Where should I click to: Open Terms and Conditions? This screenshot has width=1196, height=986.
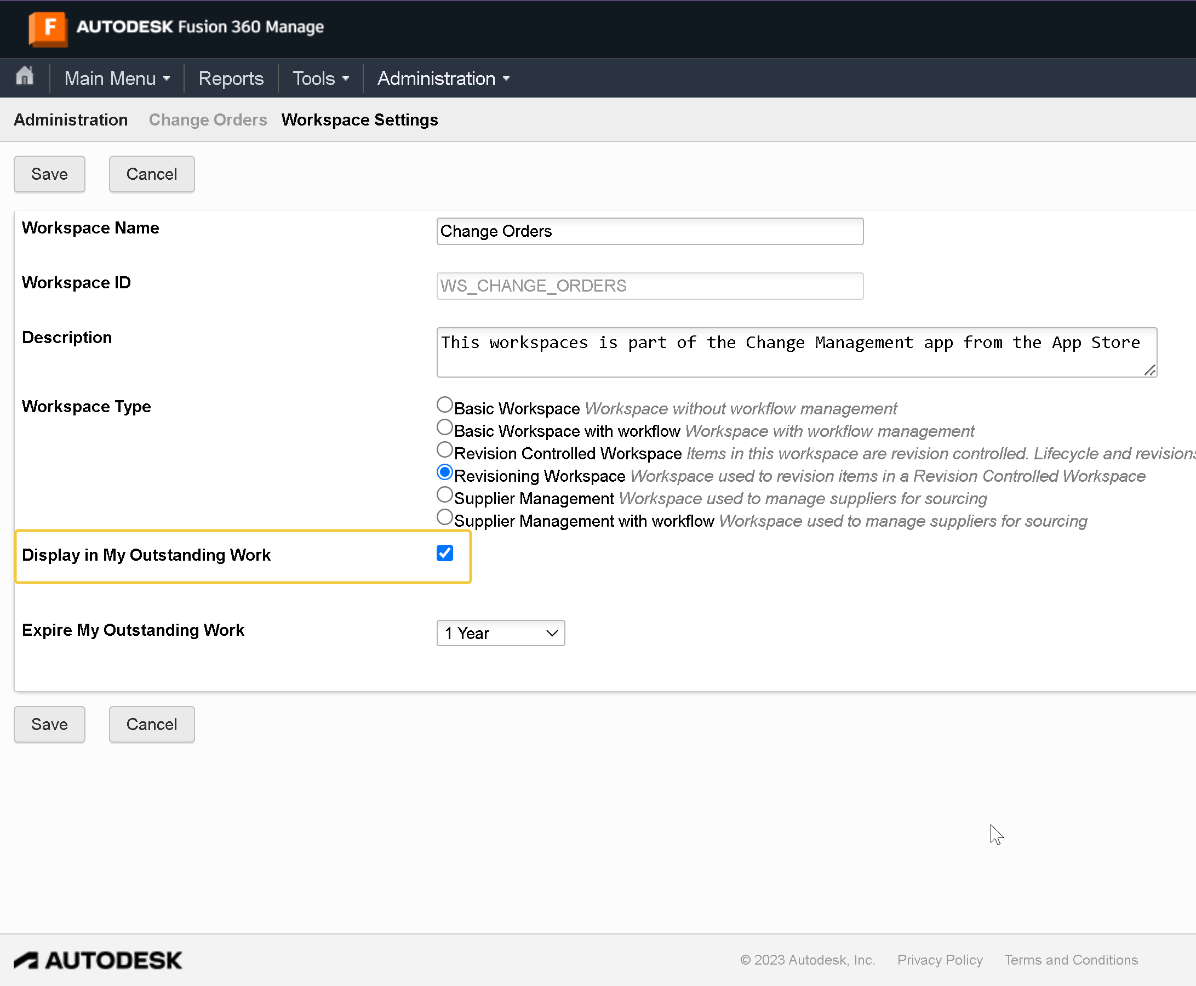(x=1071, y=959)
